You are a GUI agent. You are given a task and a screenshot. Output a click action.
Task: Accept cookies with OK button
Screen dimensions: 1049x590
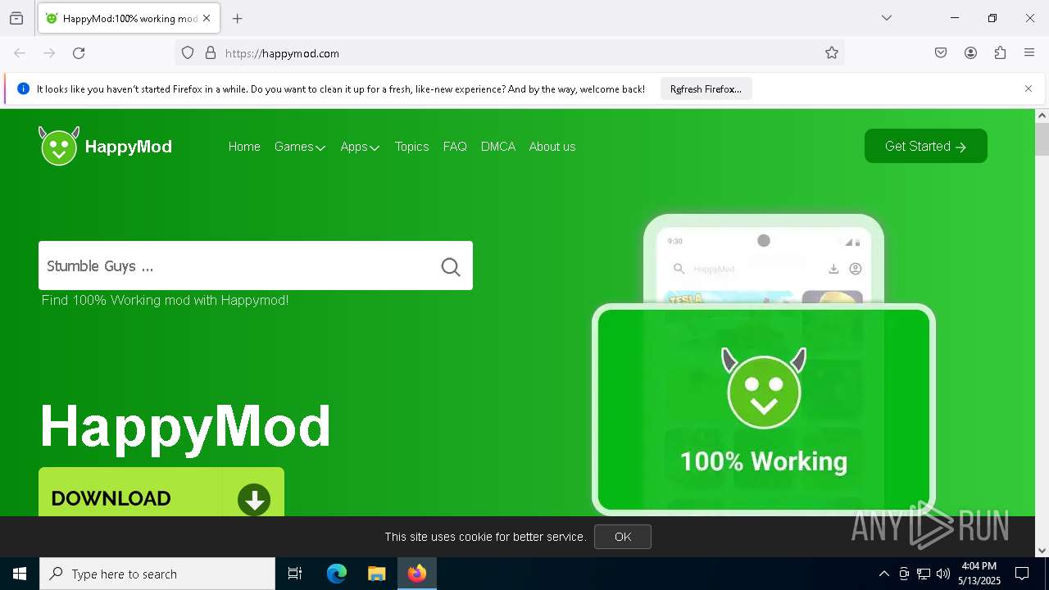point(623,537)
